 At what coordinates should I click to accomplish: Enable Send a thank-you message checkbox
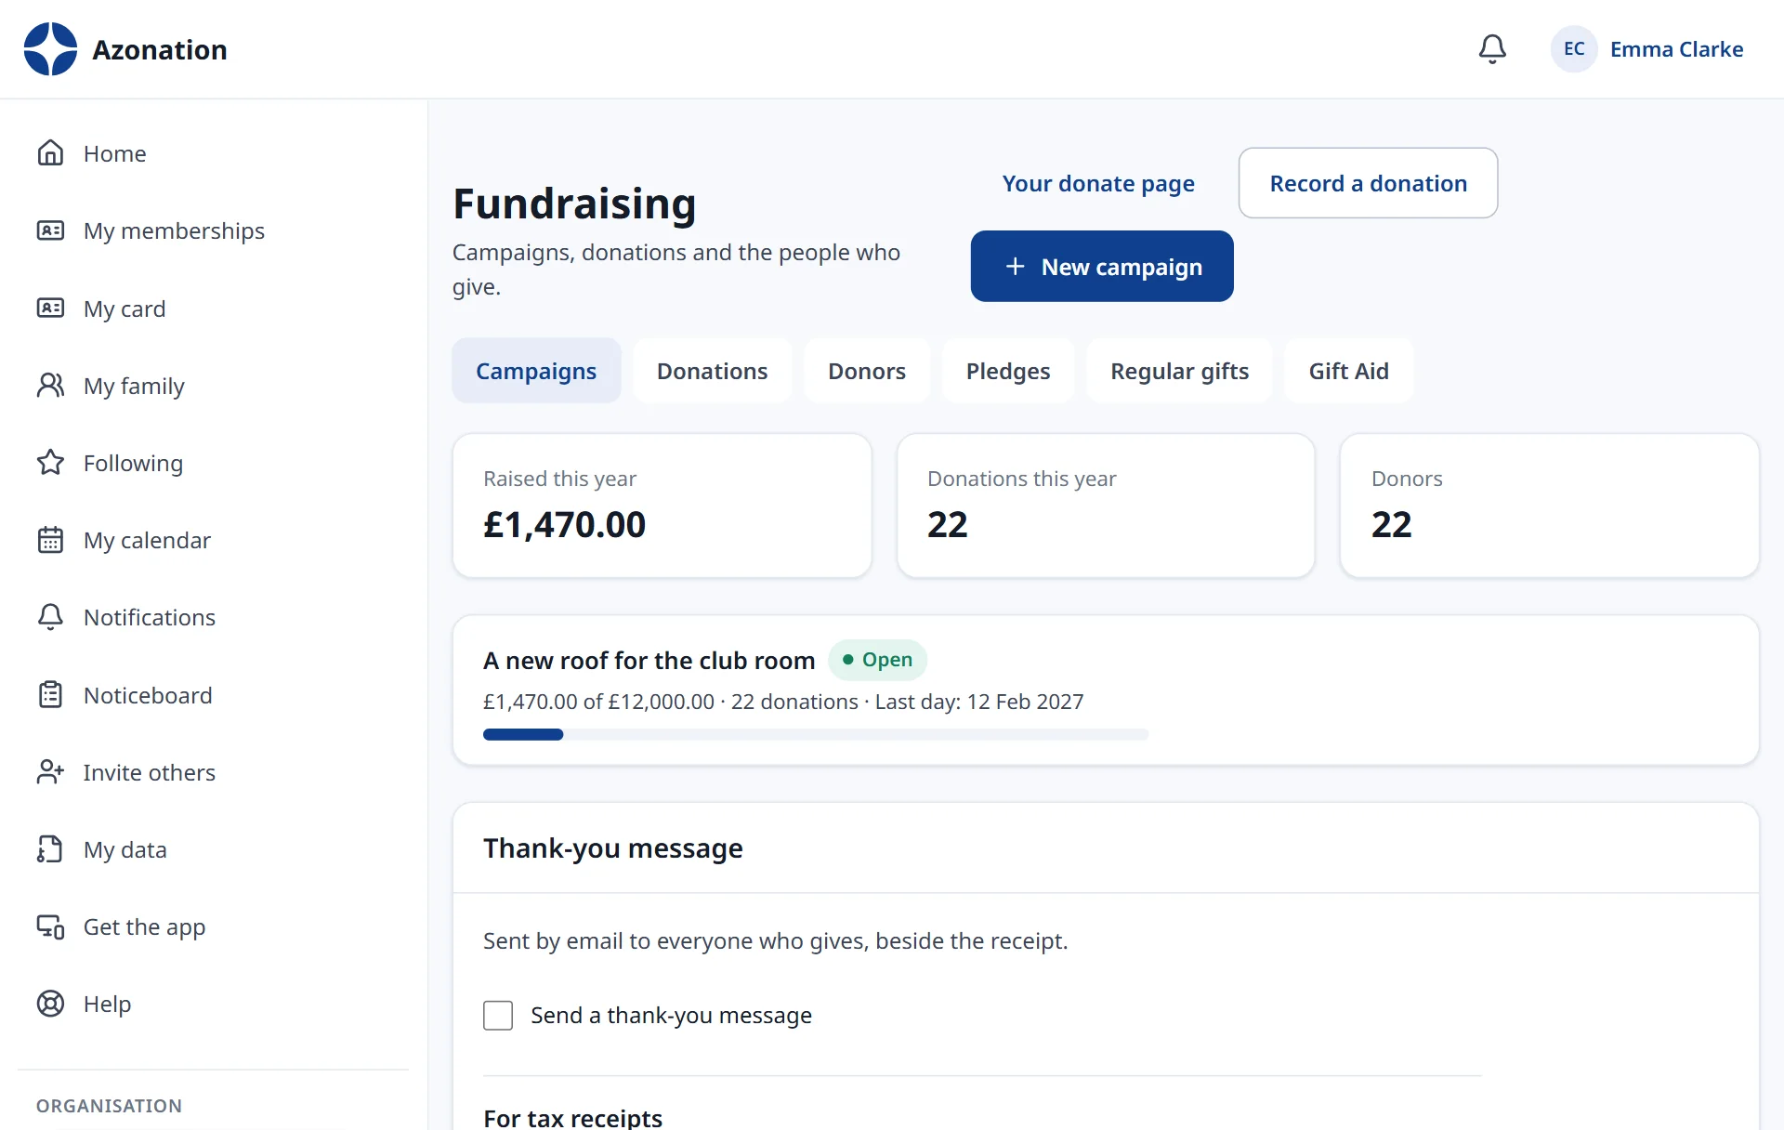(498, 1016)
